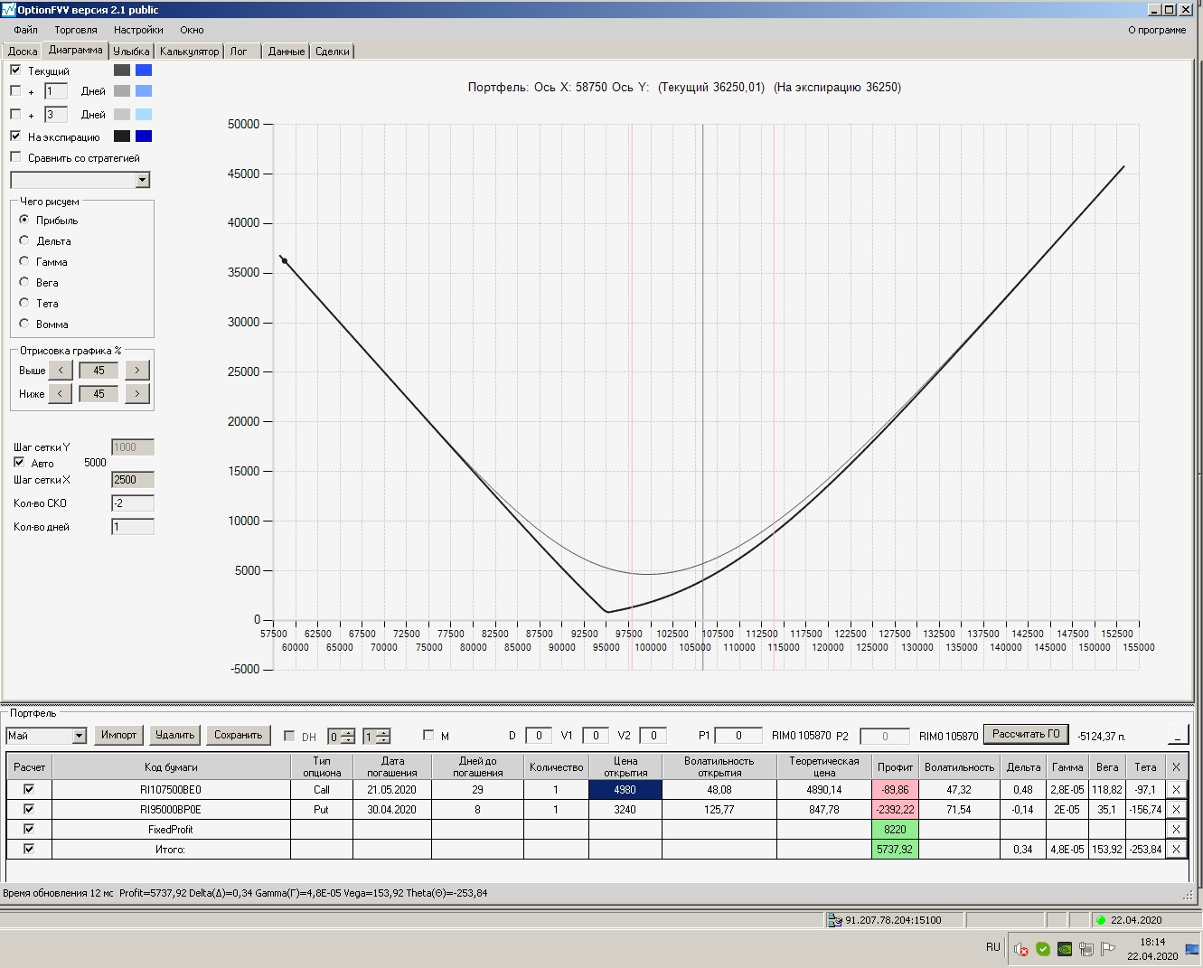Expand the strategy comparison combo box
The height and width of the screenshot is (968, 1203).
(x=142, y=180)
